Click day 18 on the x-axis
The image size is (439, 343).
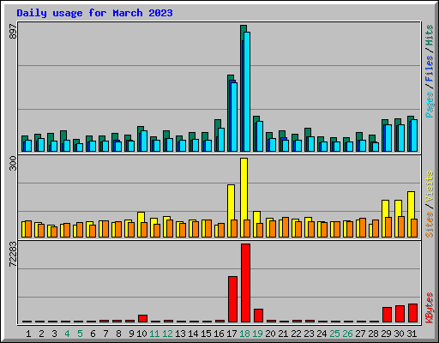point(245,334)
